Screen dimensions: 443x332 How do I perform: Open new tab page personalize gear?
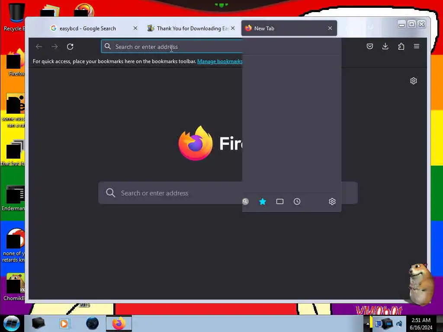click(413, 81)
